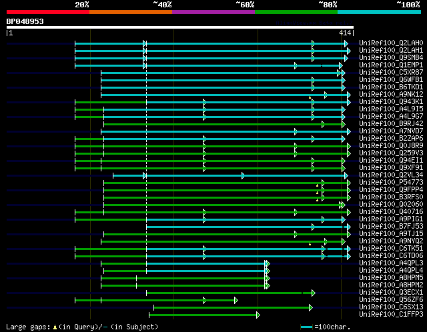Click the 414 query end position label
427x332 pixels.
click(345, 33)
